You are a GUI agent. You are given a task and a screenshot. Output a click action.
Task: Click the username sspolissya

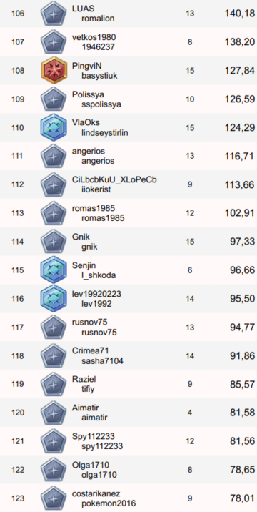click(x=101, y=104)
